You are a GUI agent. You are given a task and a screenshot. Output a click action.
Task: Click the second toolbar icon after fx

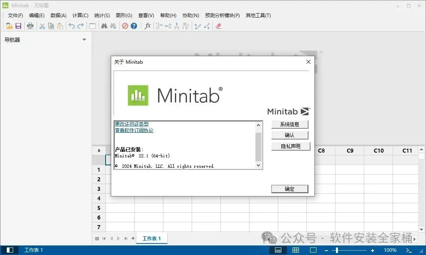coord(168,26)
